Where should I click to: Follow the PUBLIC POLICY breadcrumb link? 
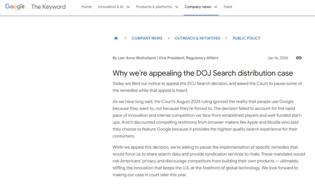[x=246, y=38]
